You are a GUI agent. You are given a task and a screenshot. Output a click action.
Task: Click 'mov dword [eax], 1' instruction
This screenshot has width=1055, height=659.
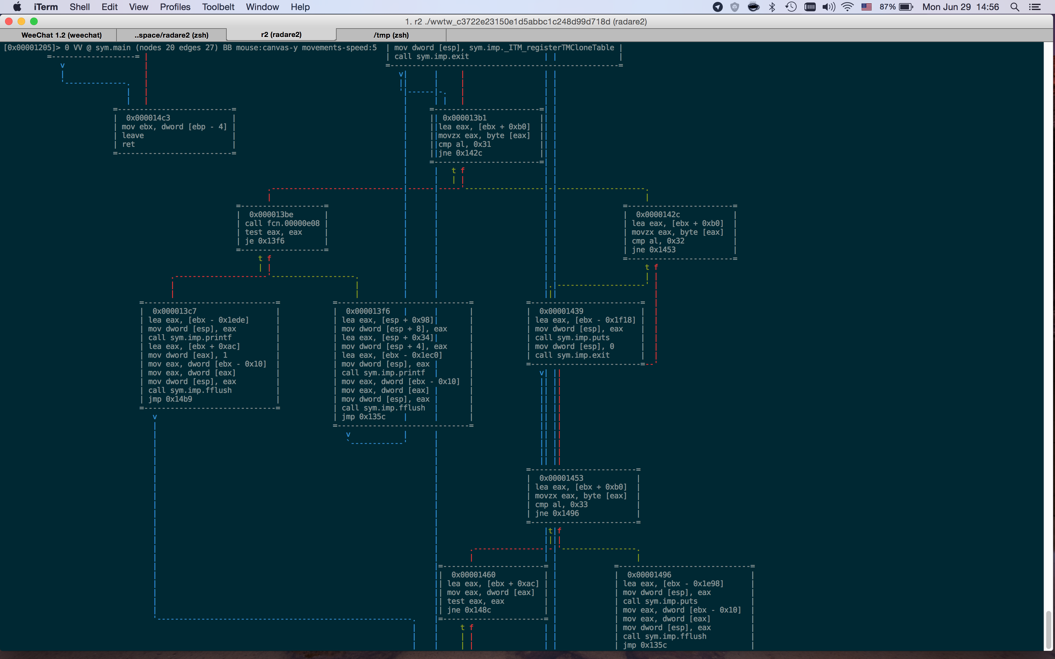[187, 355]
